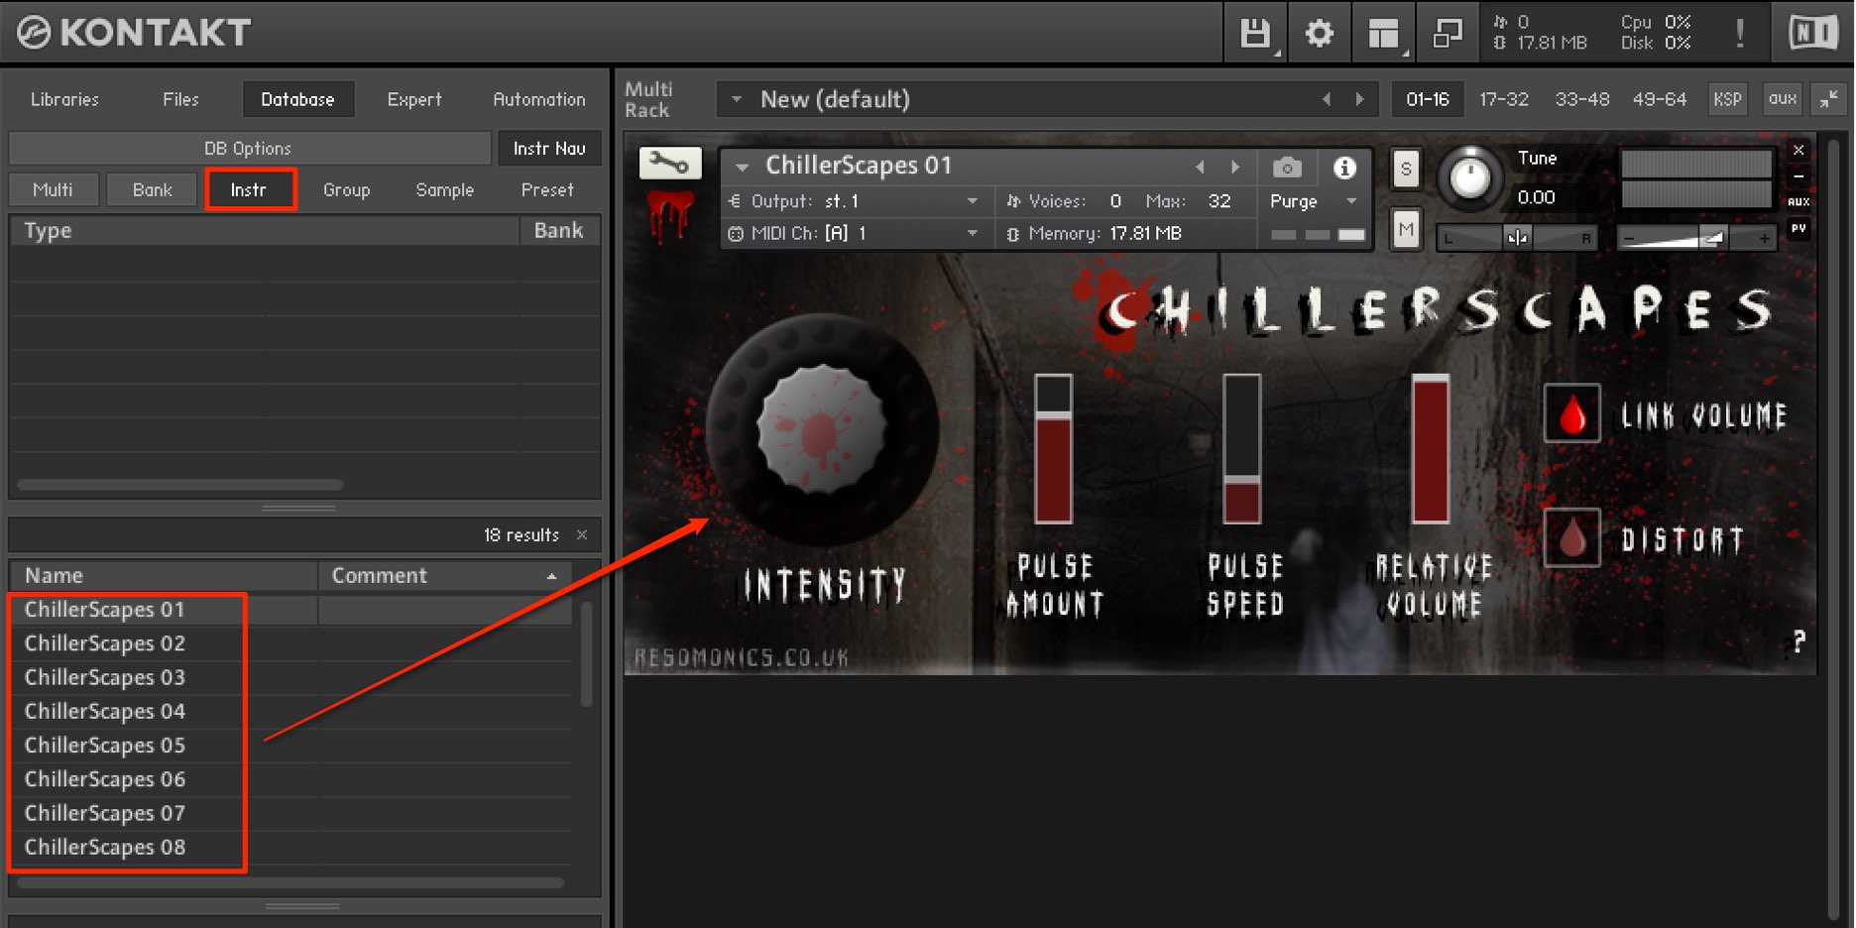Toggle the Solo S button
Image resolution: width=1856 pixels, height=928 pixels.
[x=1406, y=170]
